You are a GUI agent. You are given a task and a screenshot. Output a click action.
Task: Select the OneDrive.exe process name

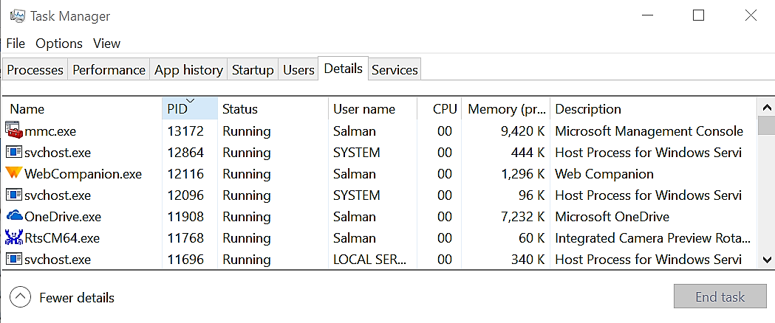coord(62,217)
